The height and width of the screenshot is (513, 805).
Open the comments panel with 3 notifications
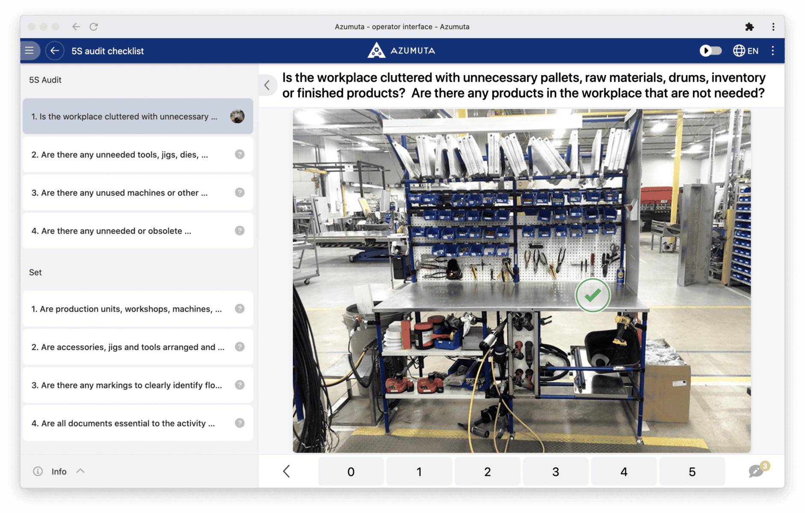(x=757, y=471)
